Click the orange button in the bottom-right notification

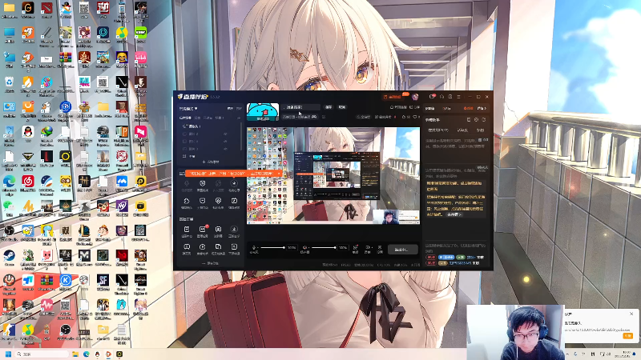[627, 335]
